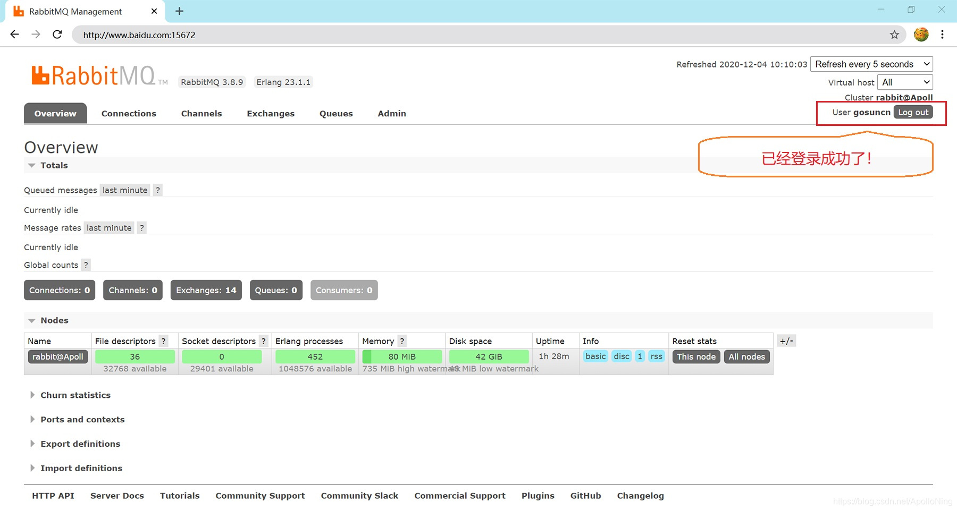
Task: Open Refresh every 5 seconds dropdown
Action: [x=871, y=64]
